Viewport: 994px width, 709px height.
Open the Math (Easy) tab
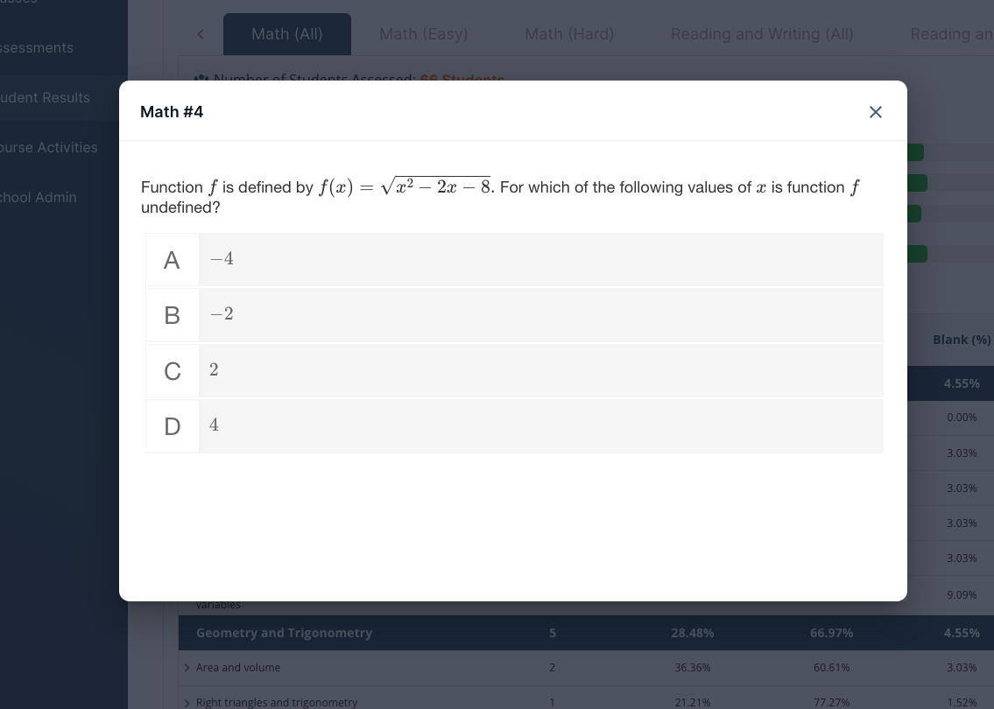click(424, 34)
